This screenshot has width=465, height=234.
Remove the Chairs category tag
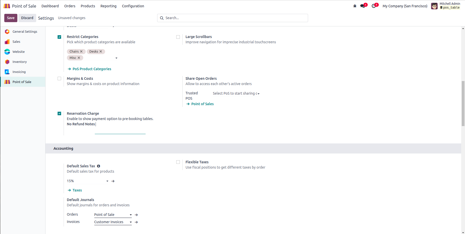81,52
